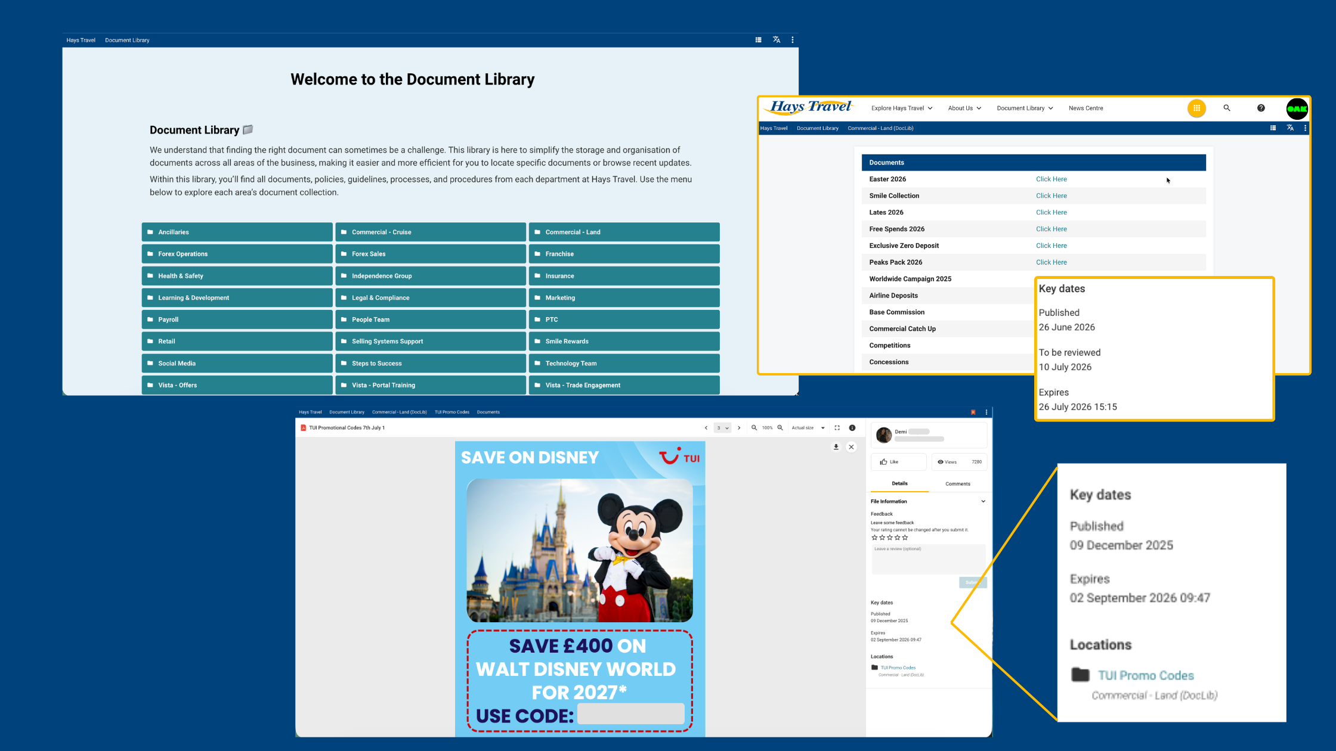Screen dimensions: 1336x751
Task: Open News Centre menu item
Action: click(1085, 108)
